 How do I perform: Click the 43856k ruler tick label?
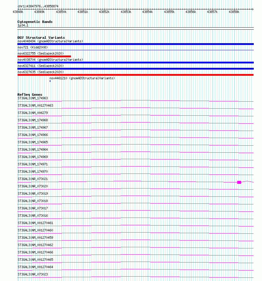[x=191, y=12]
